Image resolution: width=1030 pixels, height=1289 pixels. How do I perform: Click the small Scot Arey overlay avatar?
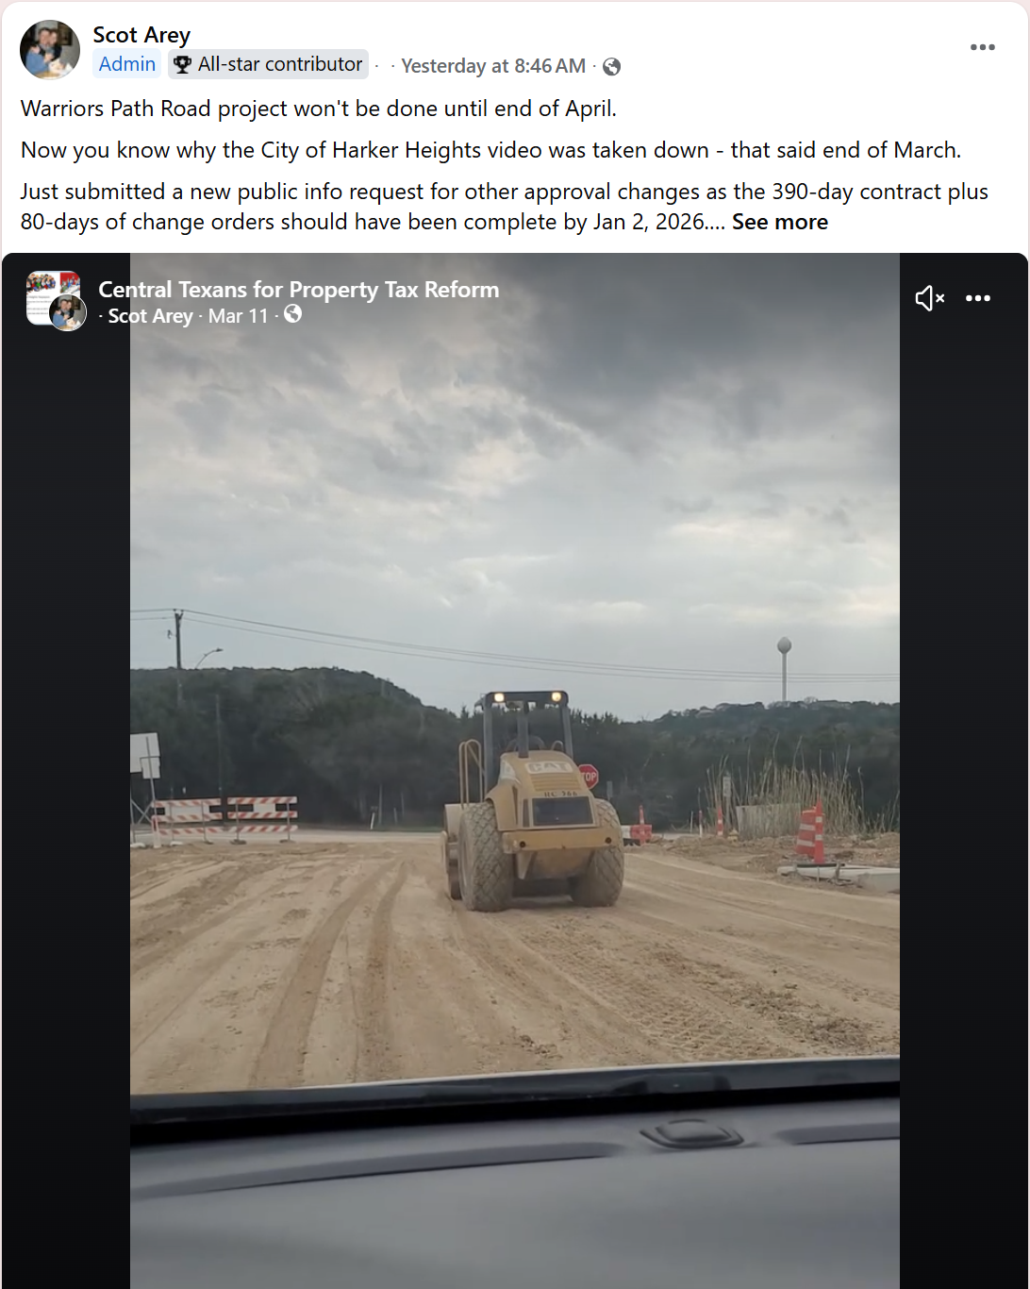(67, 312)
